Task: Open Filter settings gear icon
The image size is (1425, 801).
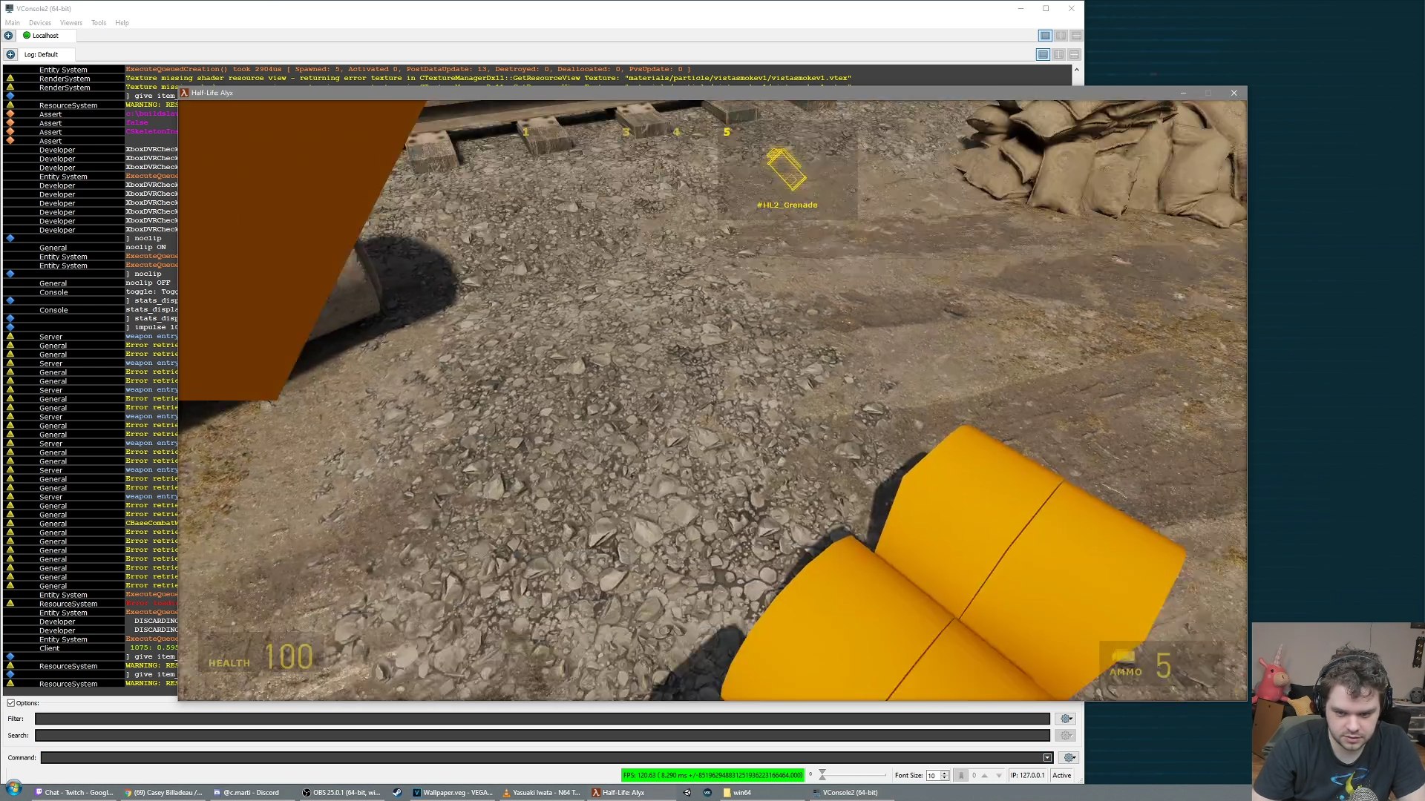Action: [1067, 719]
